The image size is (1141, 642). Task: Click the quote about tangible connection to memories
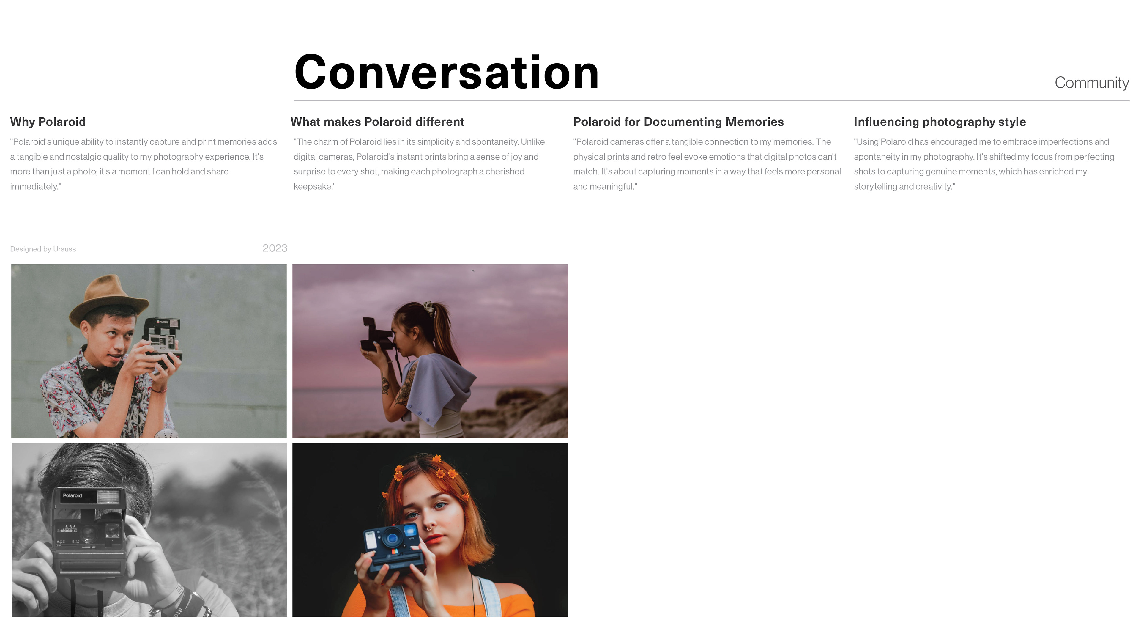(x=707, y=164)
